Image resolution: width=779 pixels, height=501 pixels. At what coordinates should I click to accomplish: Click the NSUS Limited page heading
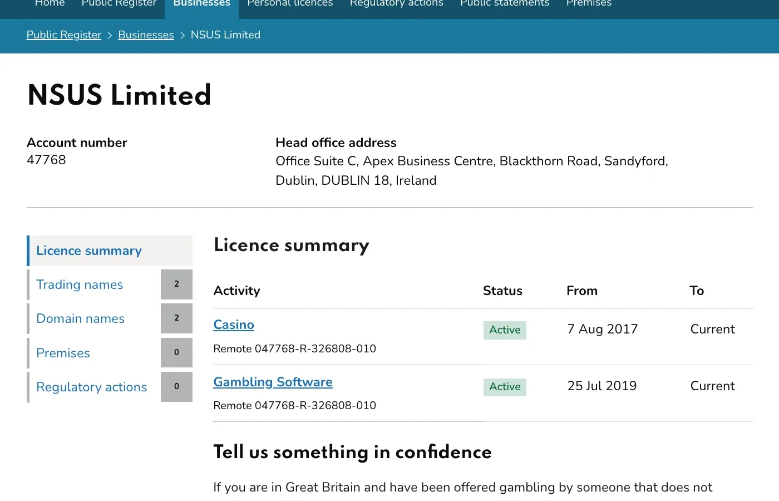119,95
